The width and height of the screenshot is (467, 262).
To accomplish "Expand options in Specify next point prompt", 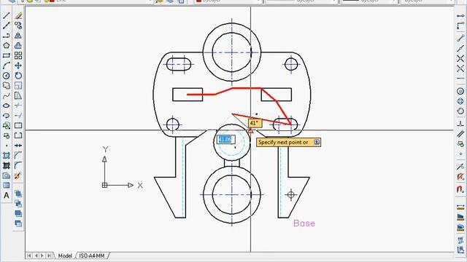I will coord(317,143).
